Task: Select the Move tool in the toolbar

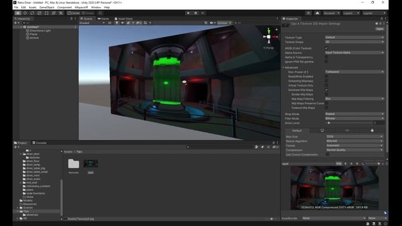Action: (x=25, y=13)
